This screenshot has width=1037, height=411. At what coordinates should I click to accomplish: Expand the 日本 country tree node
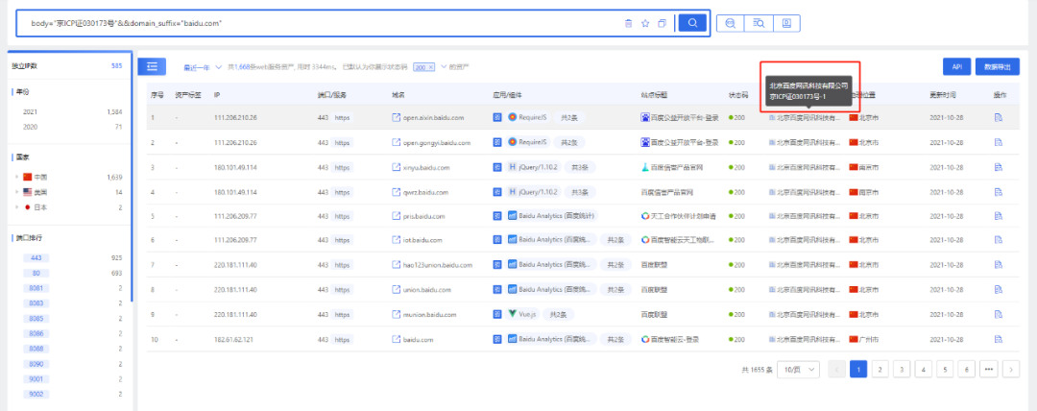[17, 207]
